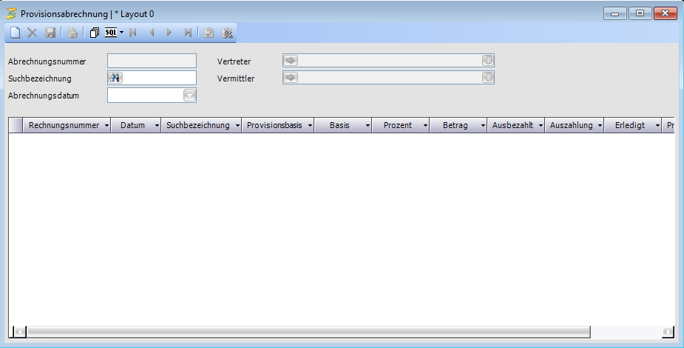Click the Print toolbar icon
Viewport: 684px width, 348px height.
pyautogui.click(x=72, y=33)
